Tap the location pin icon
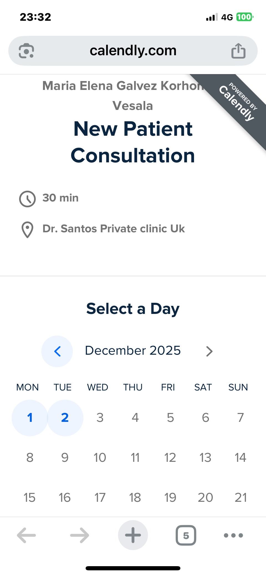The width and height of the screenshot is (266, 577). pos(27,230)
